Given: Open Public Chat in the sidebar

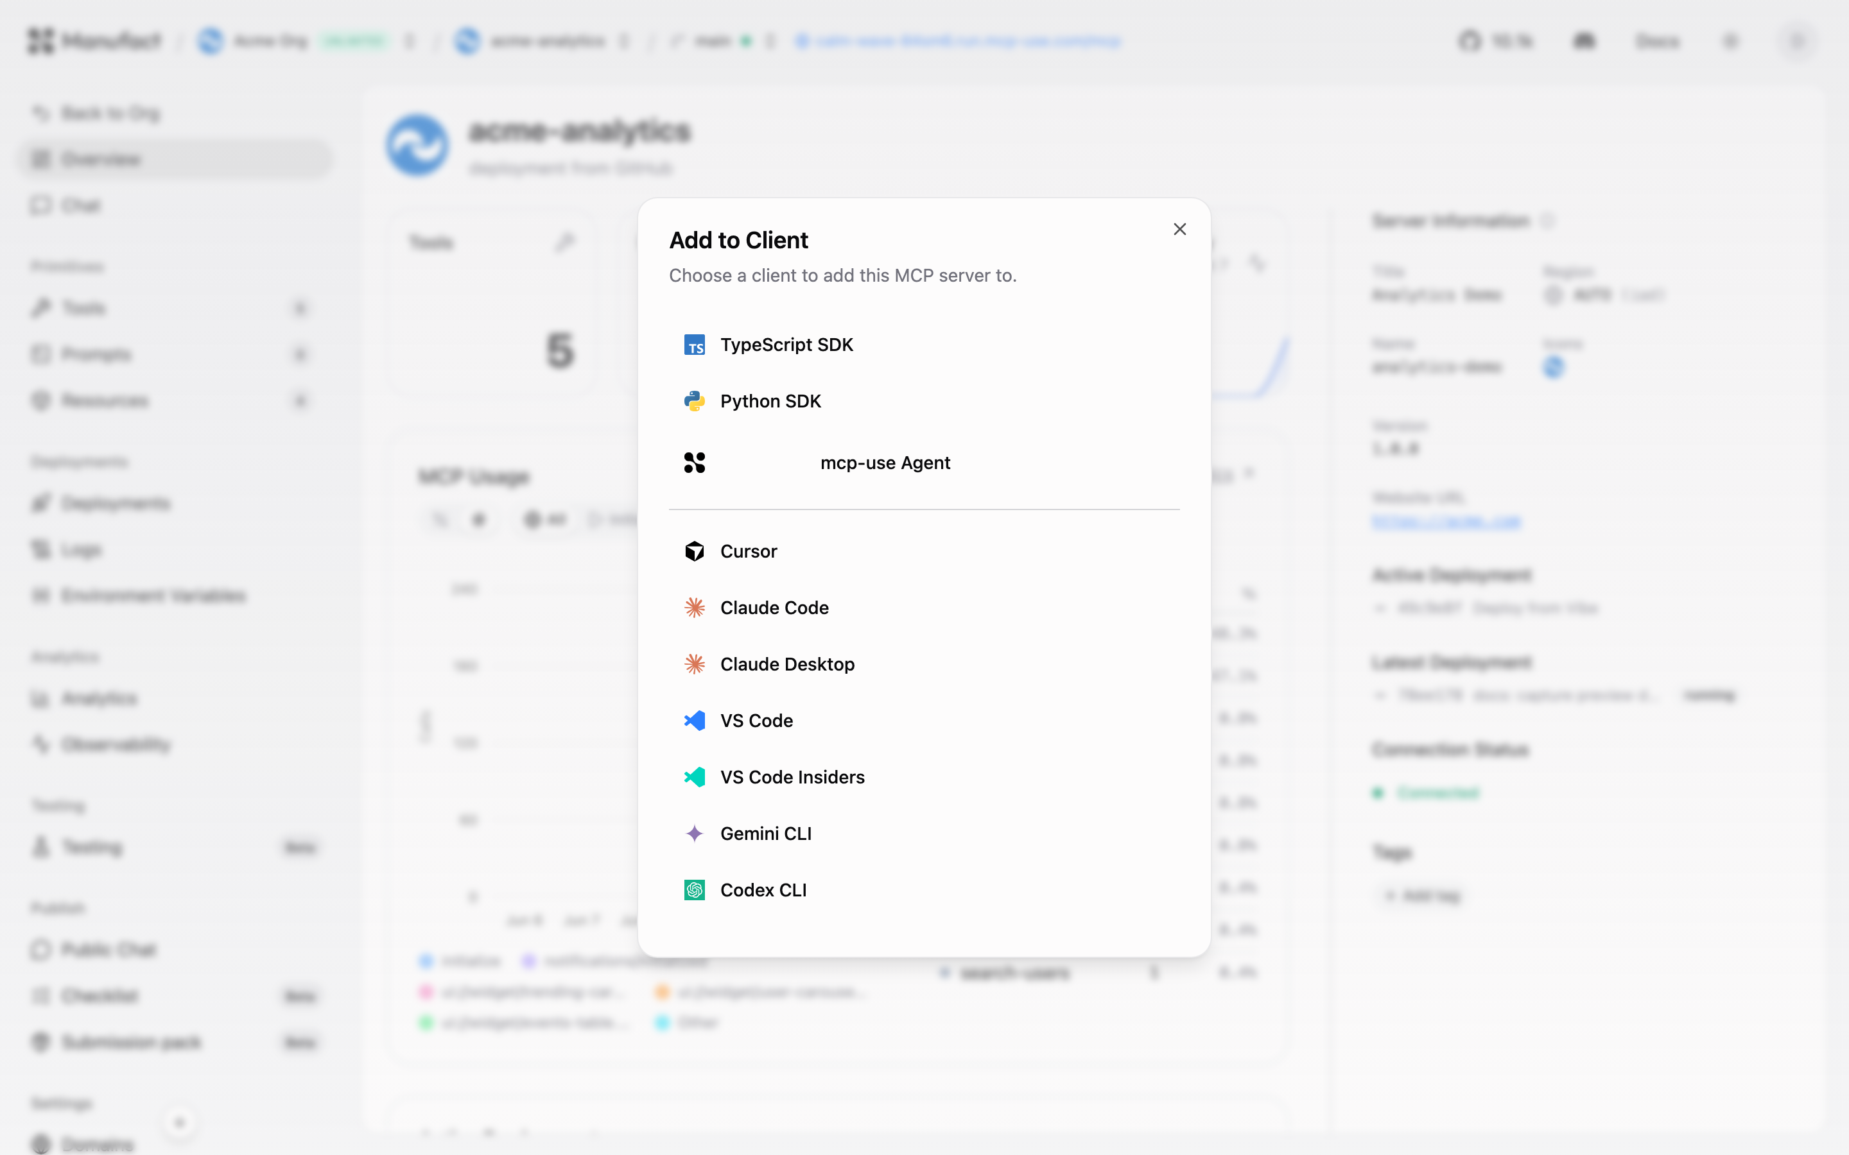Looking at the screenshot, I should coord(175,950).
